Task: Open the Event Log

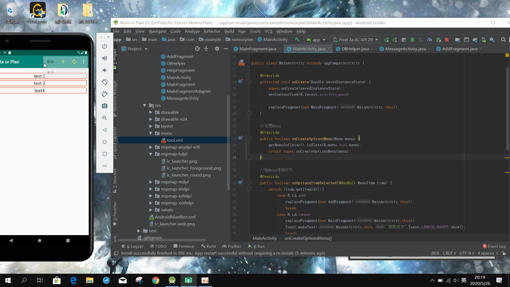Action: (x=494, y=246)
